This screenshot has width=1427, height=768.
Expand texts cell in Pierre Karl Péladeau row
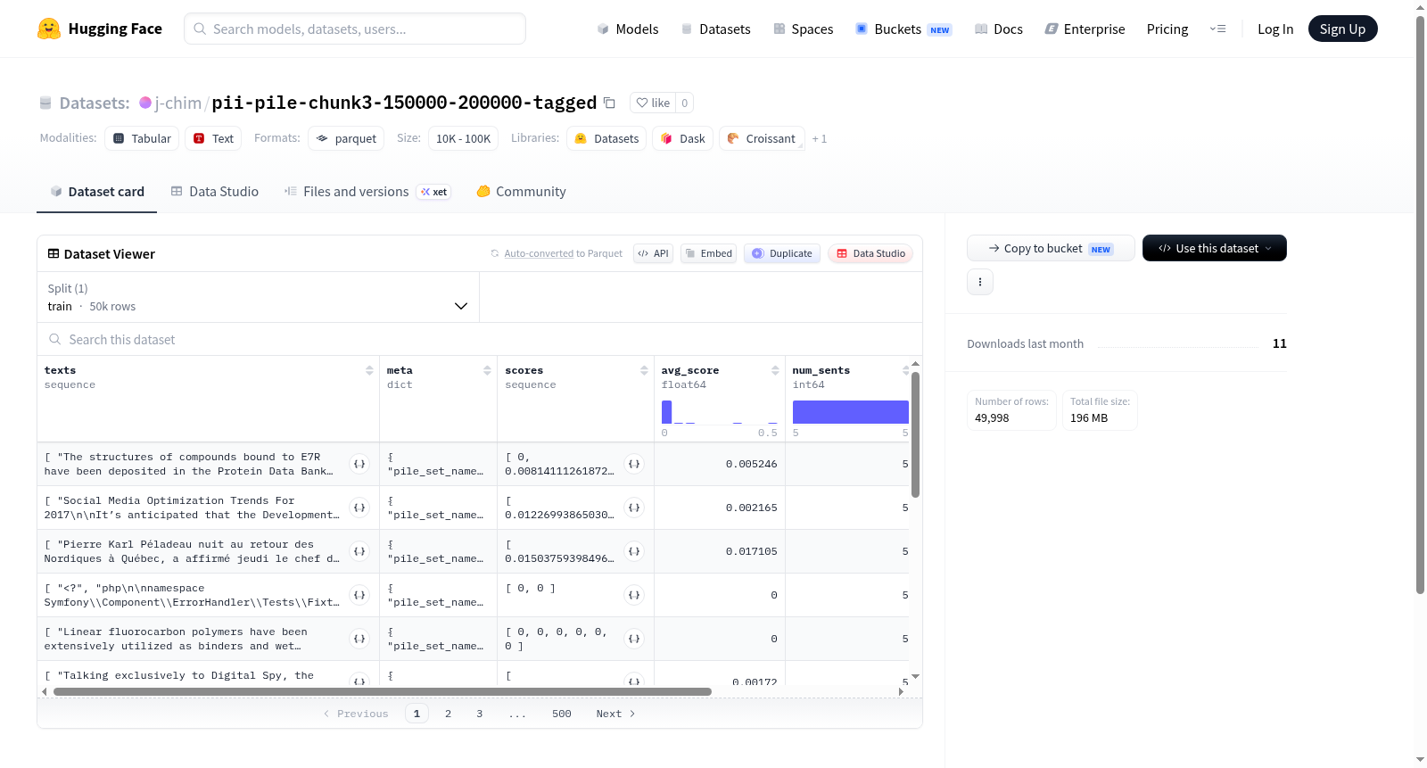[359, 551]
